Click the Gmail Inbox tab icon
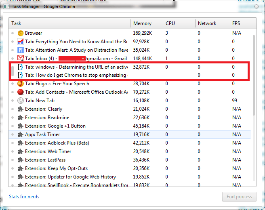 [21, 59]
